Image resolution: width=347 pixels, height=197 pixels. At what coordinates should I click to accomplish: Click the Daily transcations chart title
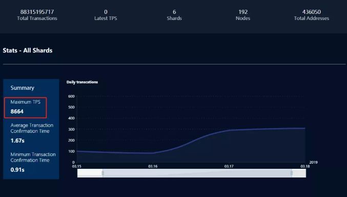point(82,82)
